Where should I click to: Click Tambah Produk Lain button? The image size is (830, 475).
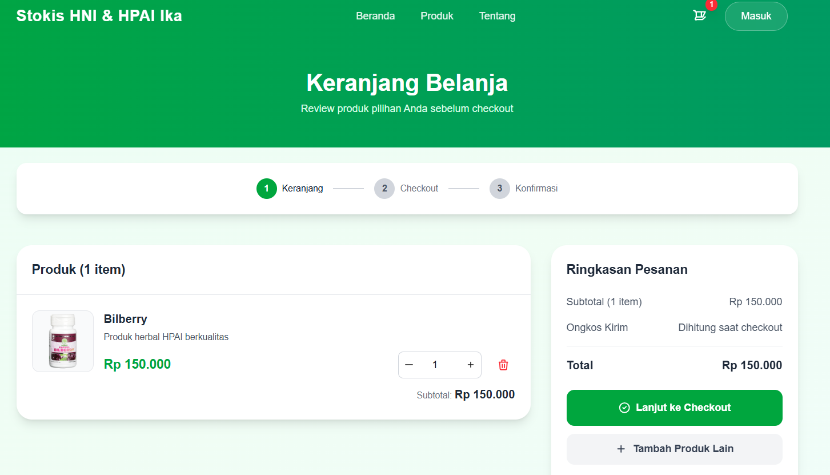pos(674,449)
